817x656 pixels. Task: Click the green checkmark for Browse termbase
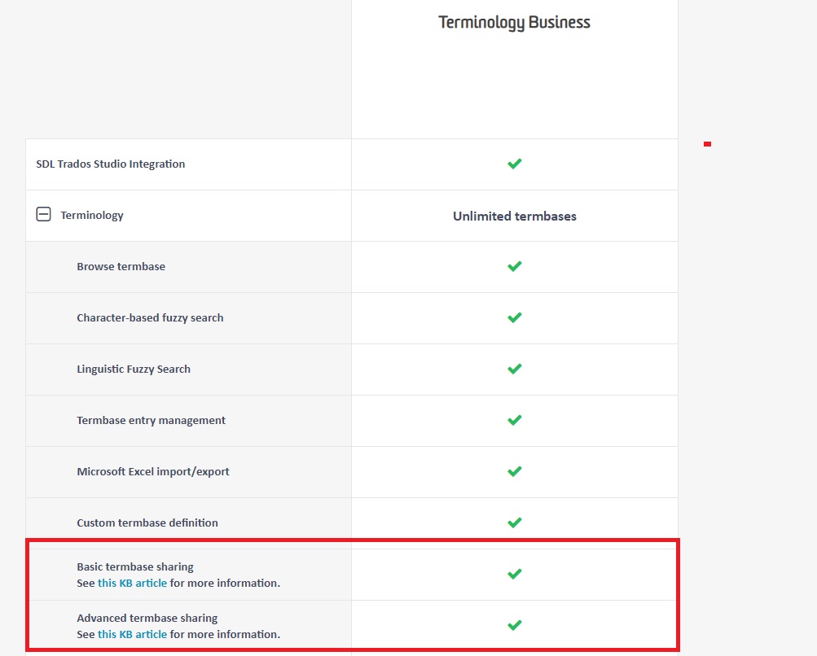514,266
